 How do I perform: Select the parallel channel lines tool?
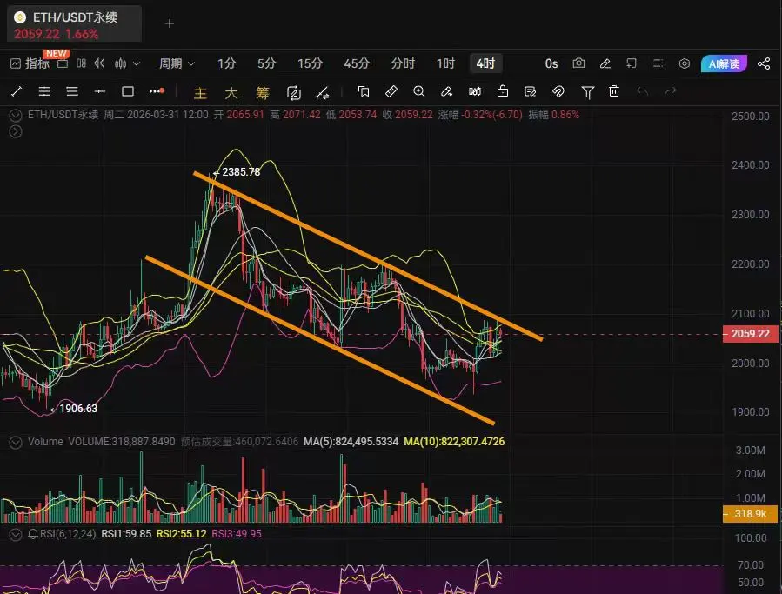(x=44, y=91)
